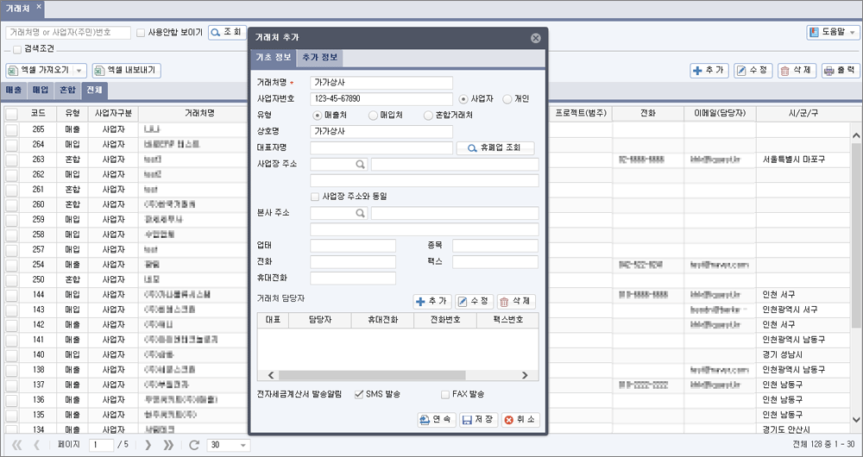The width and height of the screenshot is (863, 457).
Task: Open the page size 30 dropdown
Action: [x=229, y=445]
